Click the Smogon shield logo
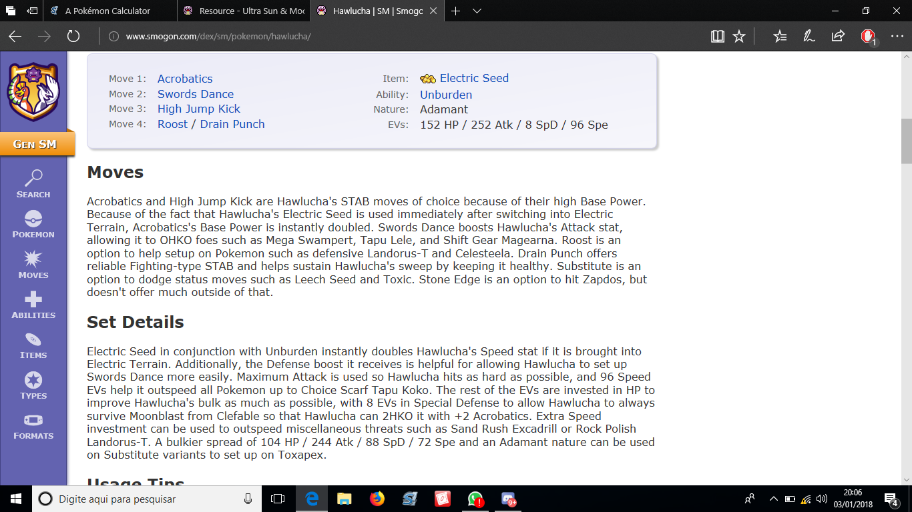This screenshot has height=512, width=912. (x=33, y=92)
